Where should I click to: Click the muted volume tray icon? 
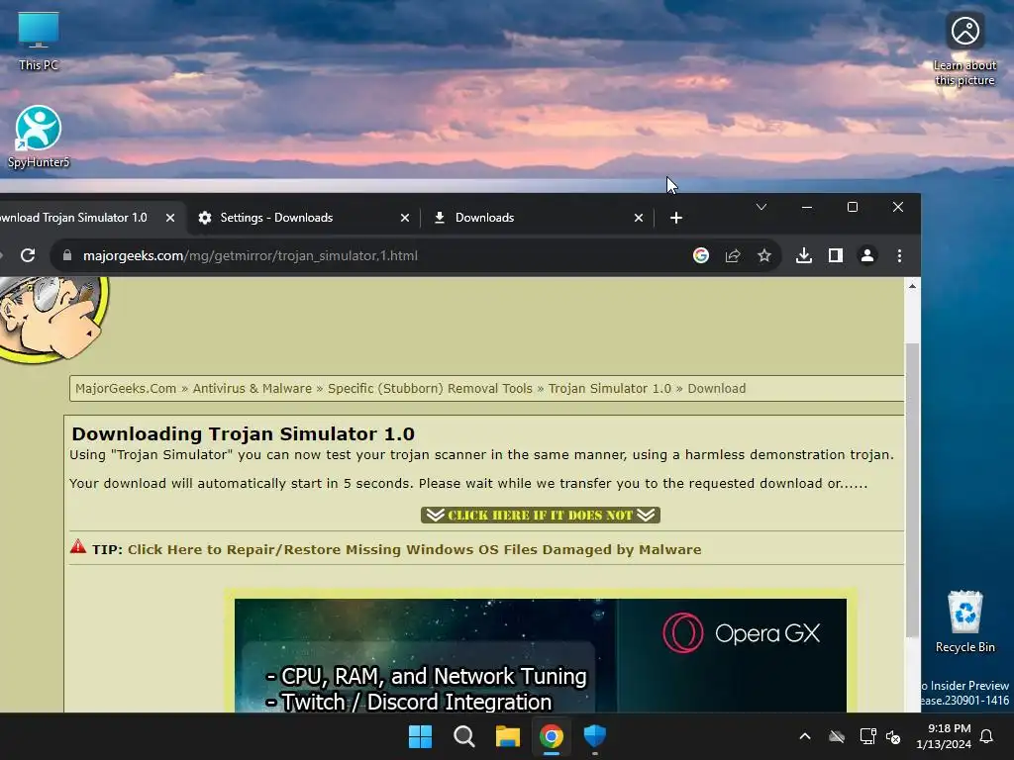pos(893,736)
